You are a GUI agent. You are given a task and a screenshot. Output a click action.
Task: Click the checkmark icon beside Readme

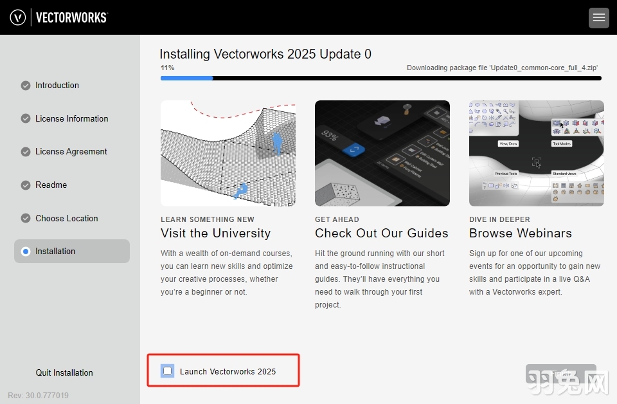(x=26, y=185)
